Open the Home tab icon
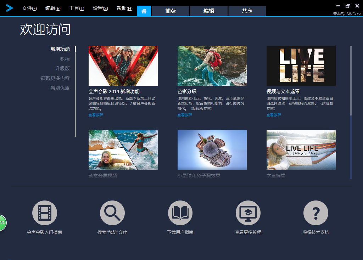This screenshot has width=363, height=260. pos(144,11)
